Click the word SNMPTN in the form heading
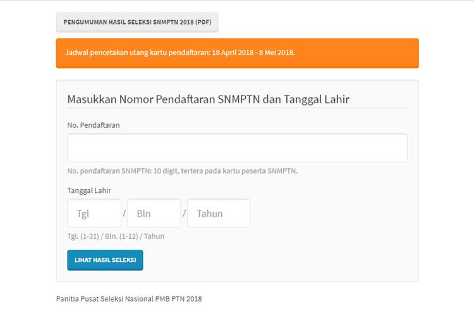Screen dimensions: 474x316 (x=239, y=99)
